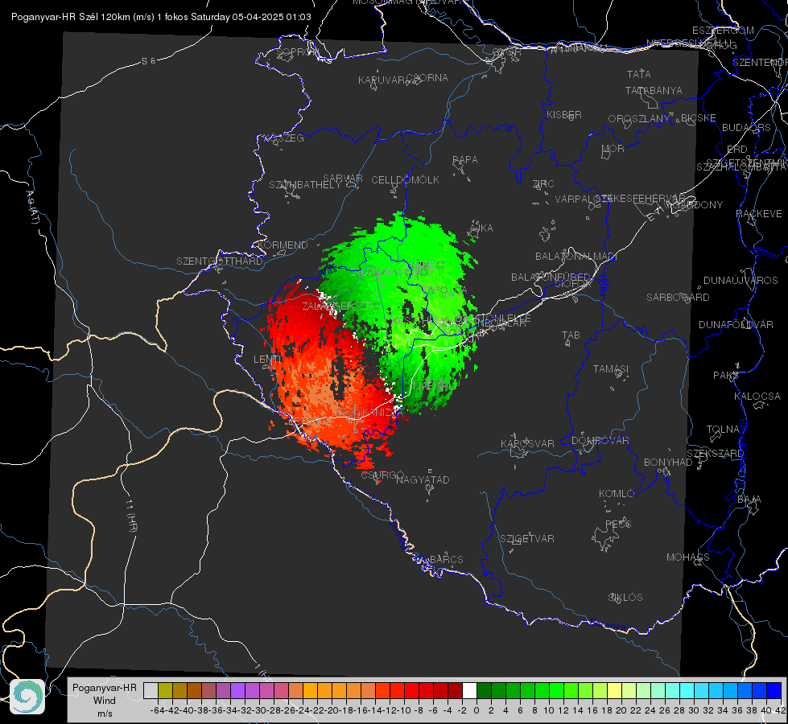
Task: Click the KAPOSVÁR city label
Action: [x=528, y=443]
